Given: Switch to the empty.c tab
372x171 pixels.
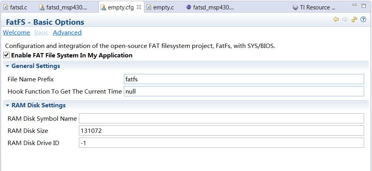Looking at the screenshot, I should (163, 7).
